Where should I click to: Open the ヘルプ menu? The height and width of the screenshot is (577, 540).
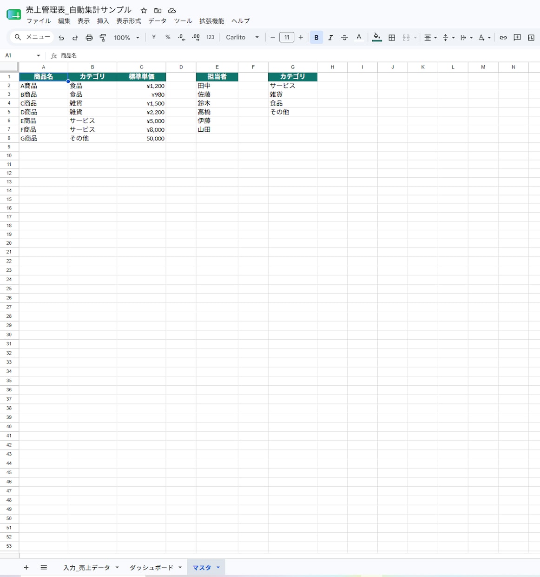(241, 21)
